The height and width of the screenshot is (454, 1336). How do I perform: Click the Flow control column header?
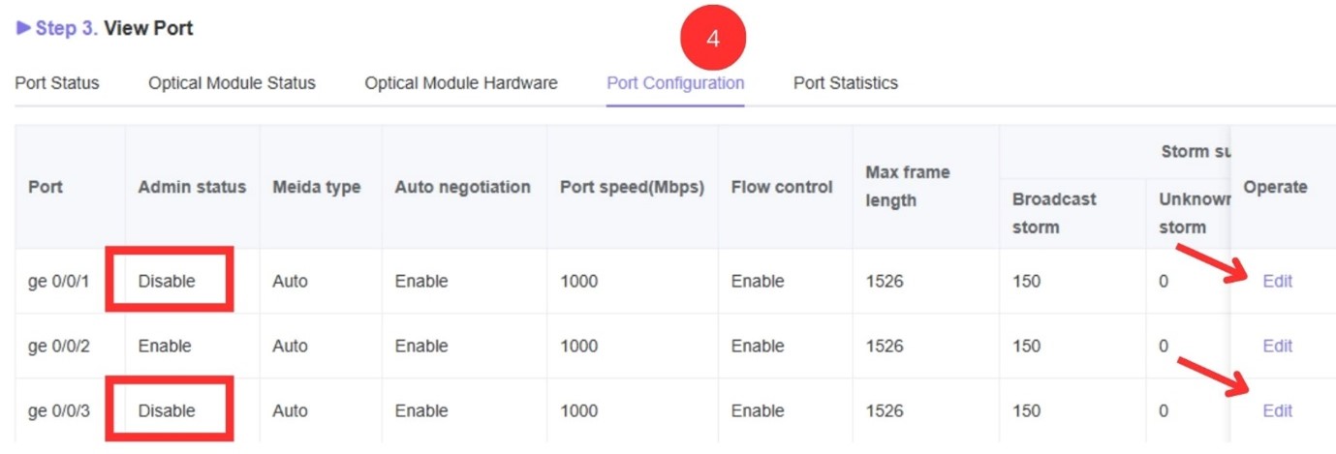[782, 187]
